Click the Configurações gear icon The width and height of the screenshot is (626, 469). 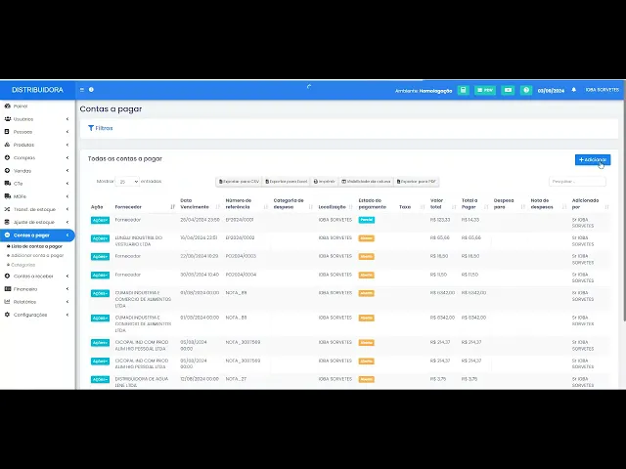click(x=7, y=315)
